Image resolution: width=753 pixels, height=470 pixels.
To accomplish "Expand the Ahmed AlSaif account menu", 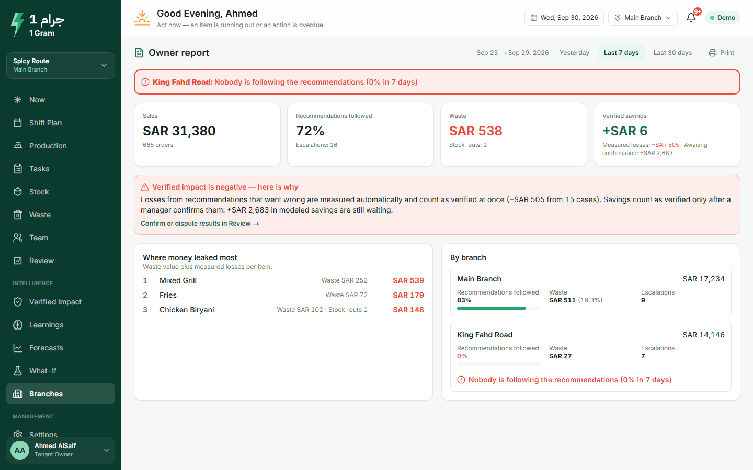I will (61, 450).
